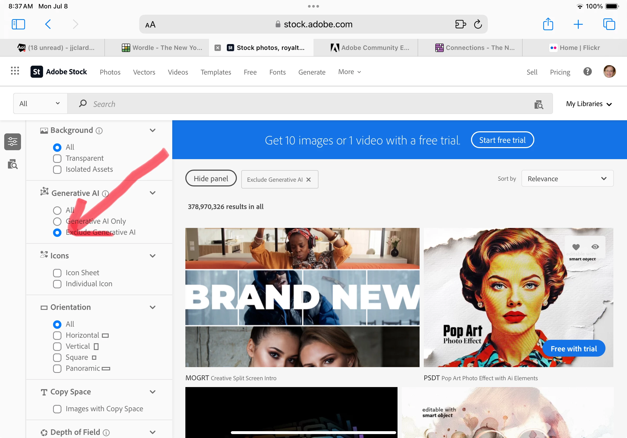Enable the Transparent background checkbox

point(57,158)
